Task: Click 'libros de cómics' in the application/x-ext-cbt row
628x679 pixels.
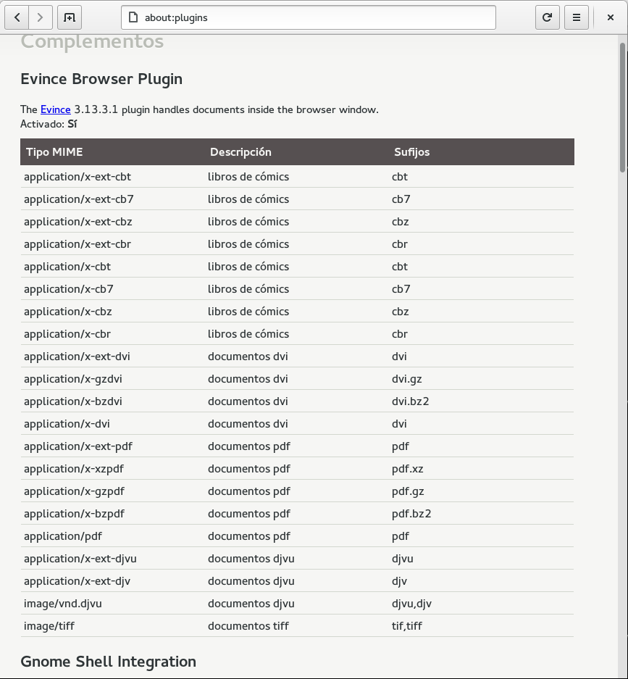Action: pos(248,177)
